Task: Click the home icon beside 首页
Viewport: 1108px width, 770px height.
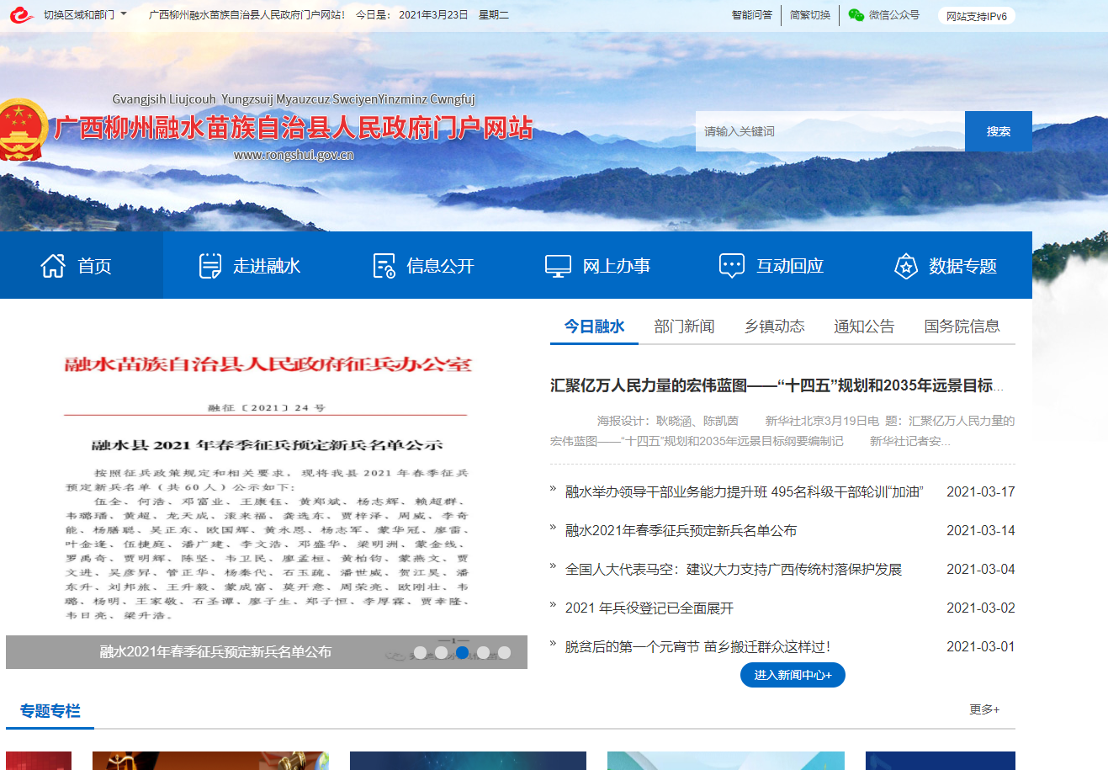Action: click(x=53, y=266)
